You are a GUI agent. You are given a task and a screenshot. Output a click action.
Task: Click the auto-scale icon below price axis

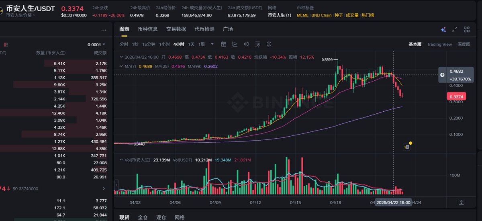tap(462, 202)
